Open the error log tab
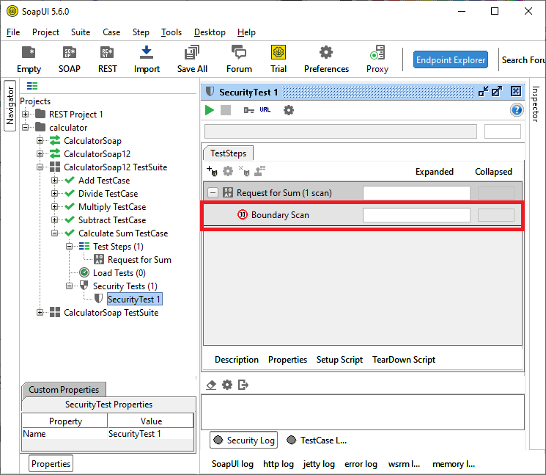546x475 pixels. coord(361,464)
